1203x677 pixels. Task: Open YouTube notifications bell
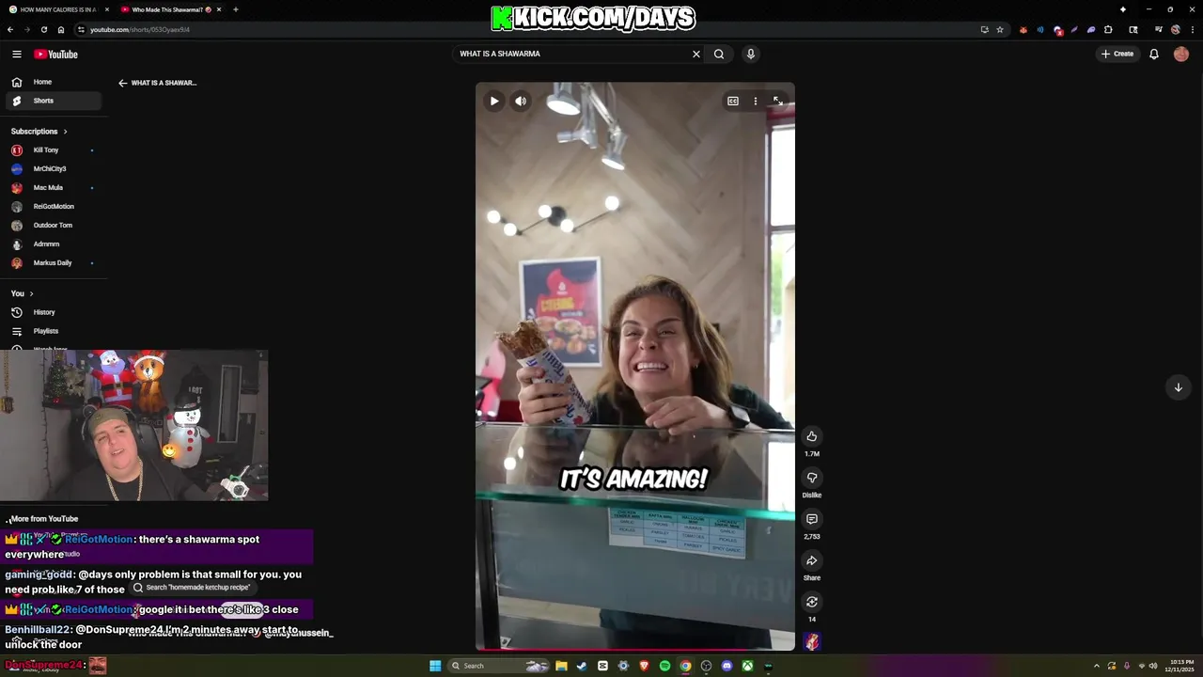1154,54
